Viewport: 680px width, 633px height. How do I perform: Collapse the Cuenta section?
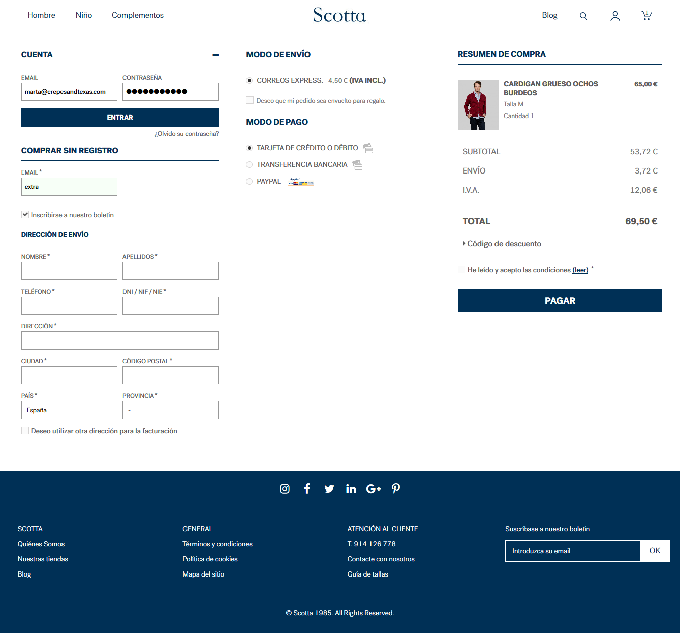point(216,55)
